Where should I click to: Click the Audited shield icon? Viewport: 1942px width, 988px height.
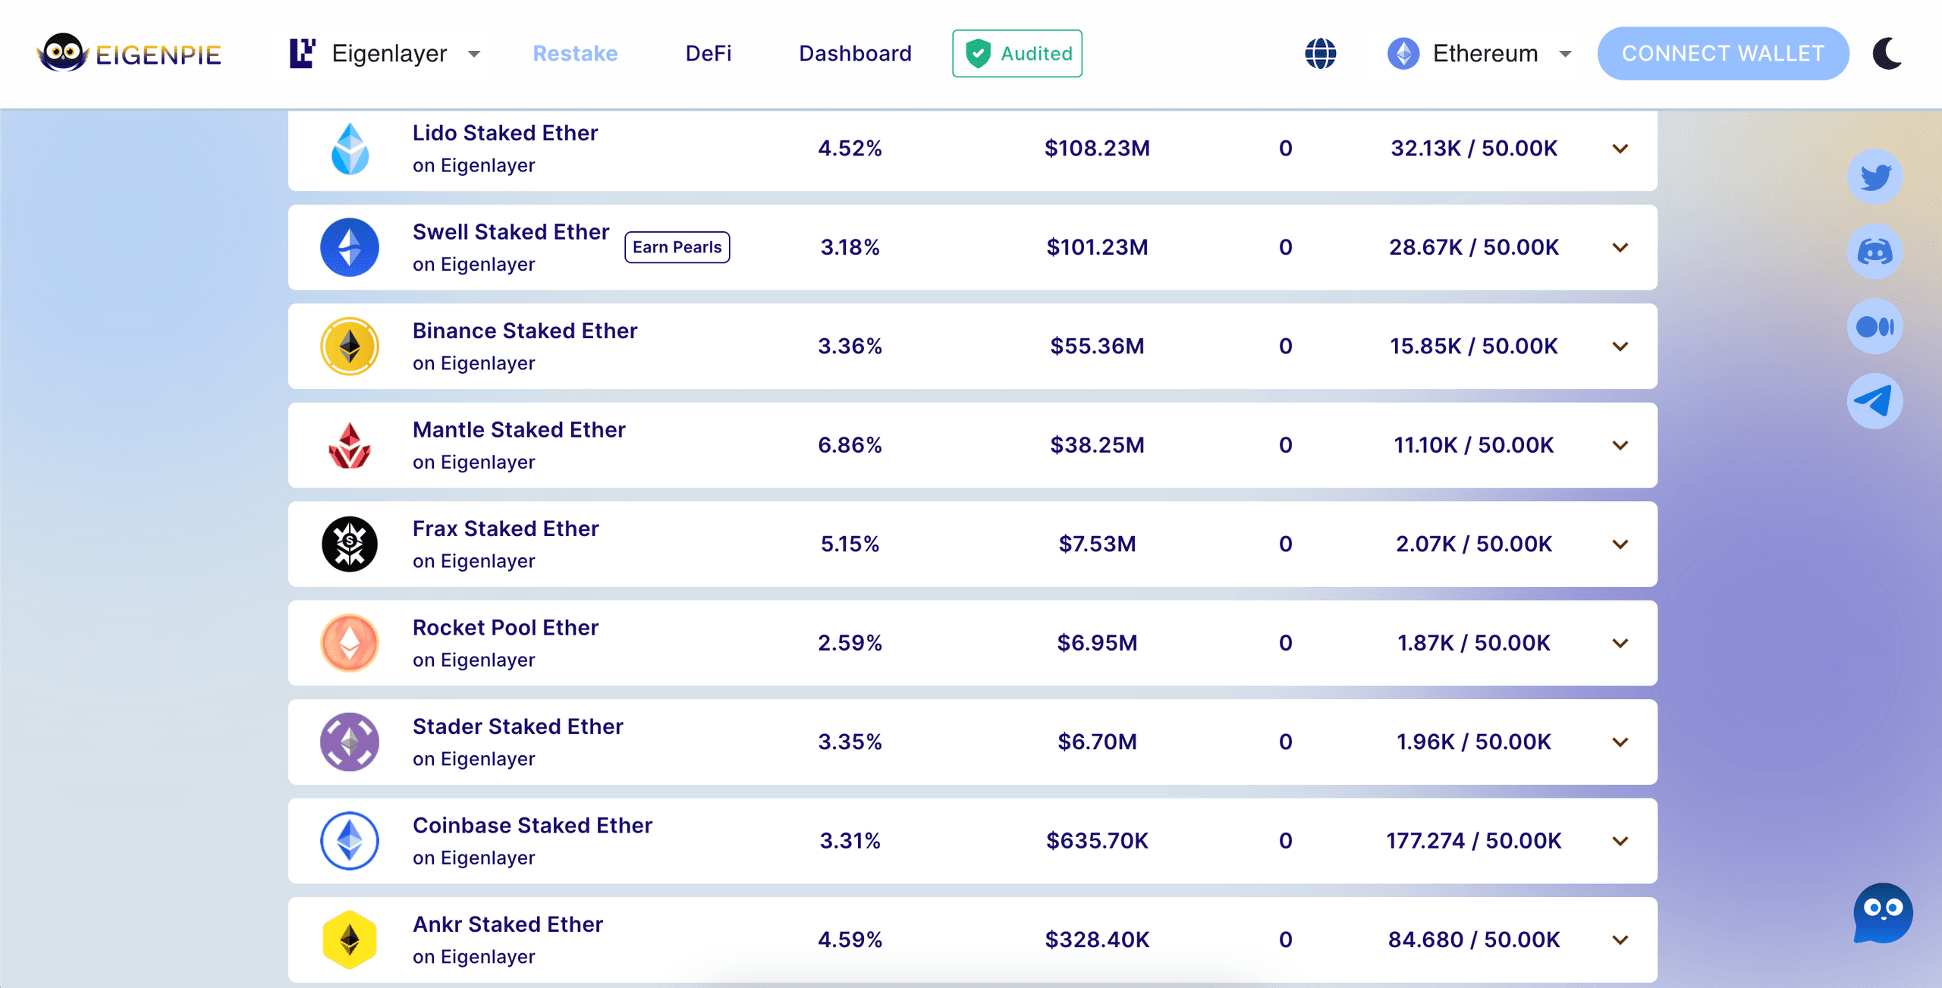(978, 54)
